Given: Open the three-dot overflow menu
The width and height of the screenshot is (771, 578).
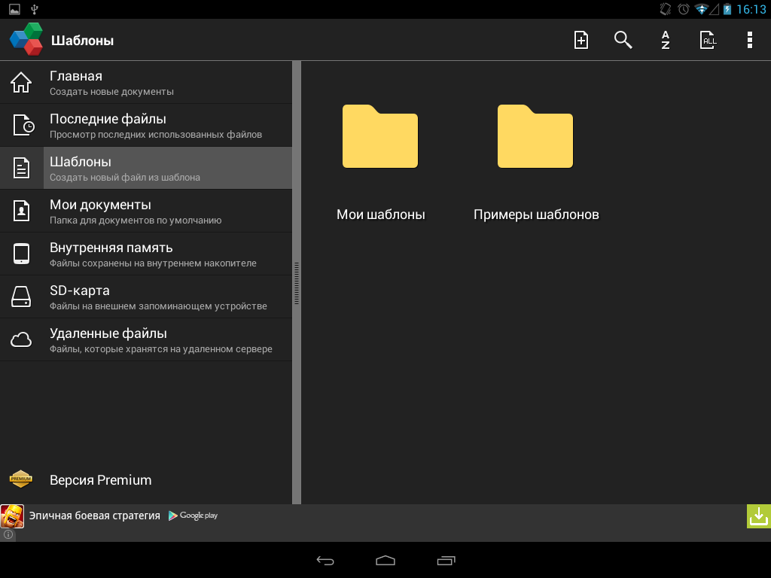Looking at the screenshot, I should pyautogui.click(x=749, y=40).
